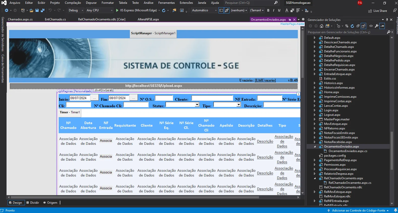
Task: Open the Depurar menu
Action: (91, 3)
